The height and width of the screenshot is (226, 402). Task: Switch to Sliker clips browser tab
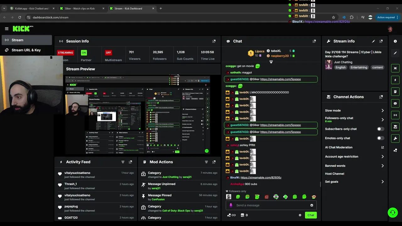coord(82,8)
